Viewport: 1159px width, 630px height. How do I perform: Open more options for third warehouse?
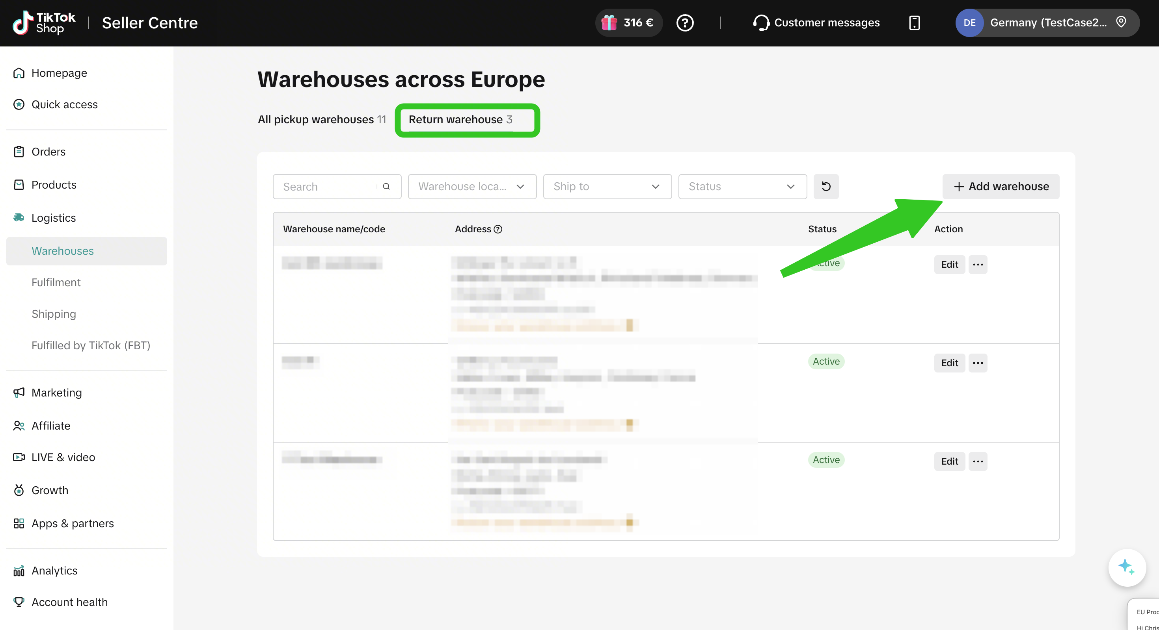click(978, 461)
